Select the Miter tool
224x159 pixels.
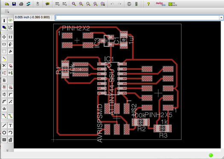pyautogui.click(x=10, y=94)
